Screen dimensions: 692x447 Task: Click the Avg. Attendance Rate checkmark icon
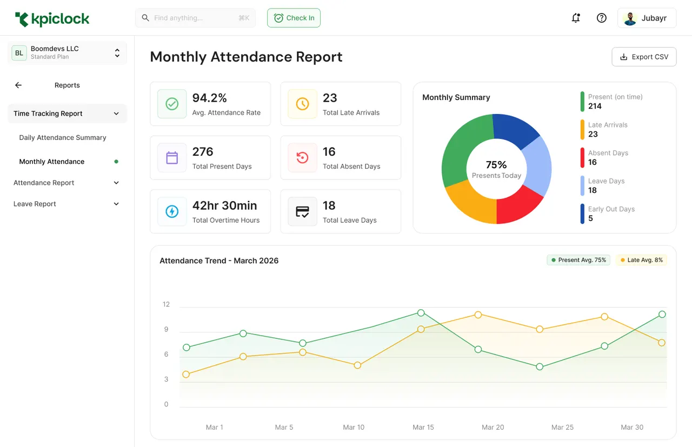tap(172, 104)
